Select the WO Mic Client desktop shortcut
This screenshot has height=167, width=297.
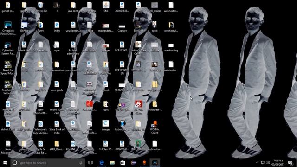click(155, 127)
